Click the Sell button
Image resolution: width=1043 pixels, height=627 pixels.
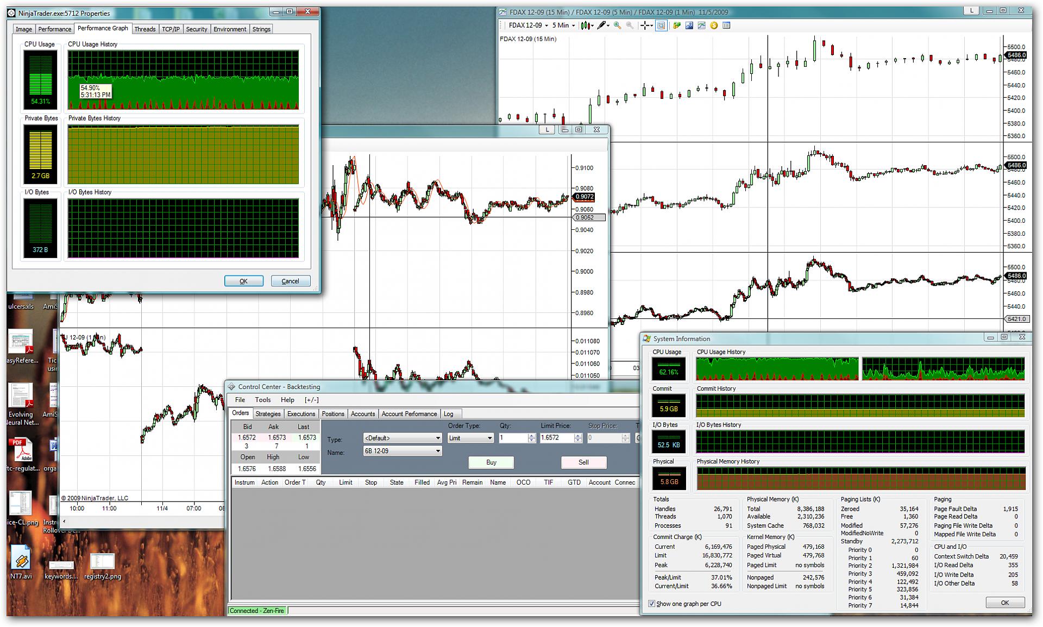[583, 462]
